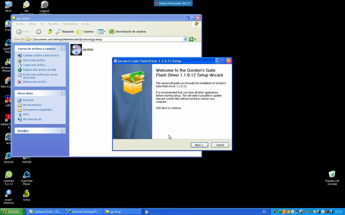Go up one folder level icon
The width and height of the screenshot is (345, 215).
(x=50, y=32)
